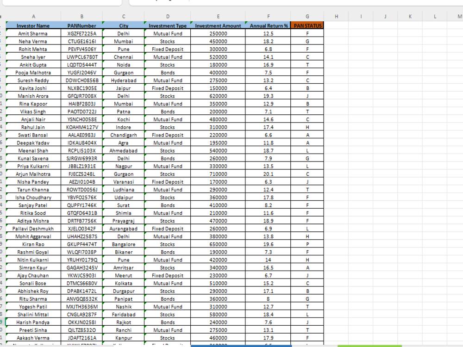Select column H header
This screenshot has height=347, width=463.
(x=336, y=17)
